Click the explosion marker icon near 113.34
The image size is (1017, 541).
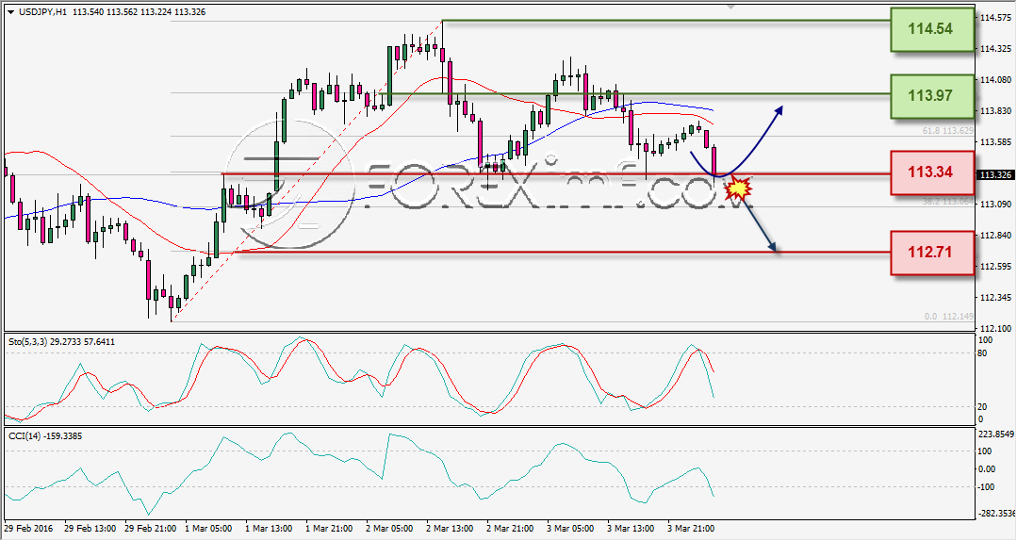click(x=738, y=189)
